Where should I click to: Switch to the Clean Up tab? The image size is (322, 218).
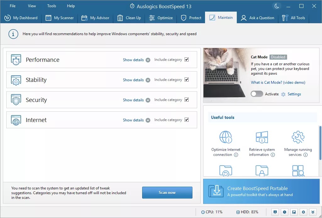coord(129,18)
